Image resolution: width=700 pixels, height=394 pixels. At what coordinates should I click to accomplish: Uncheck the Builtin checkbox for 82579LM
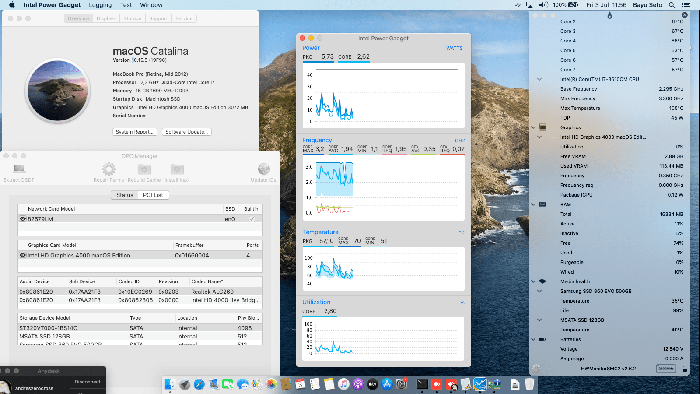252,218
